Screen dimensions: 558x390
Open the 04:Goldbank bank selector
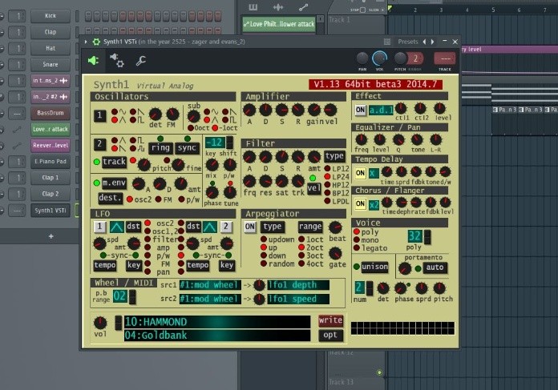[217, 336]
